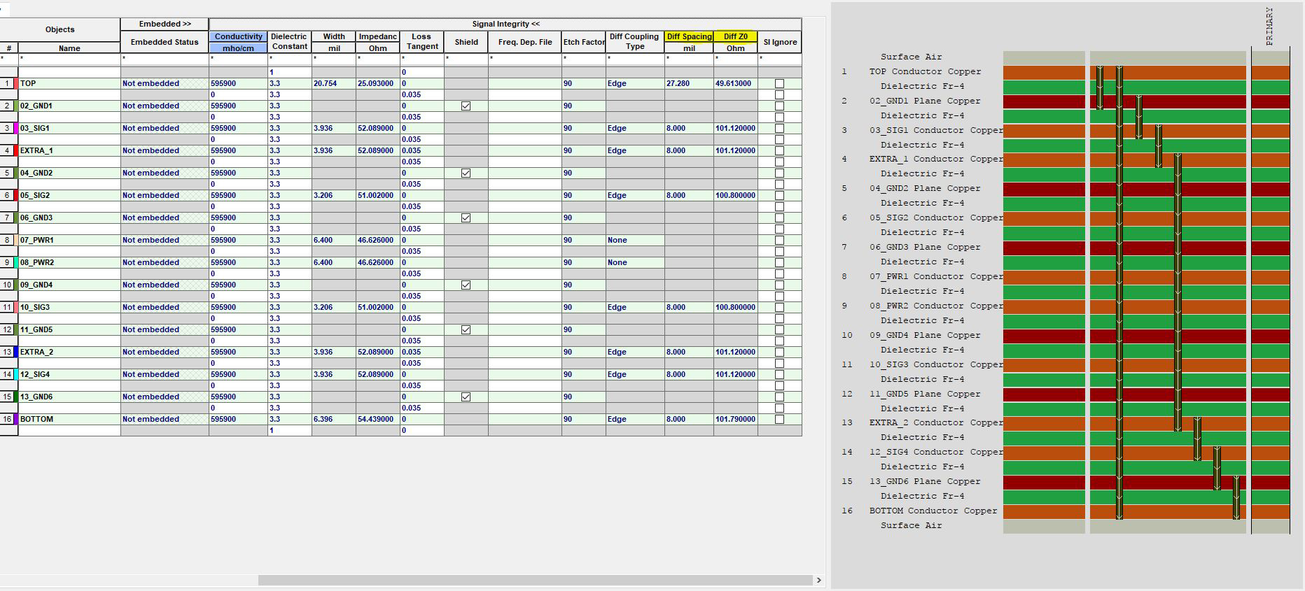
Task: Select the Etch Factor 90 for 11_GND5
Action: click(x=583, y=329)
